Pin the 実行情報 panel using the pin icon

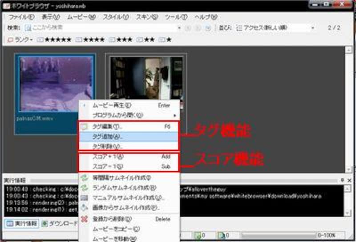pyautogui.click(x=343, y=180)
